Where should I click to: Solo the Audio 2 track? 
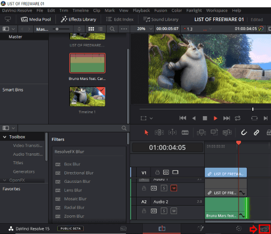click(x=164, y=211)
